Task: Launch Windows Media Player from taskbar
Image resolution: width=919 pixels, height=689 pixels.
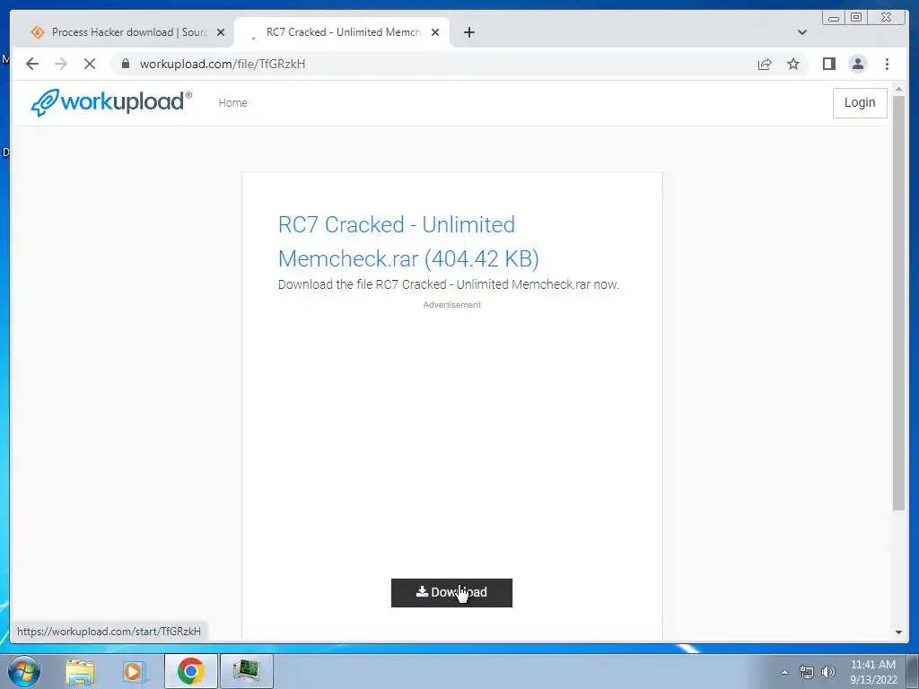Action: click(x=133, y=671)
